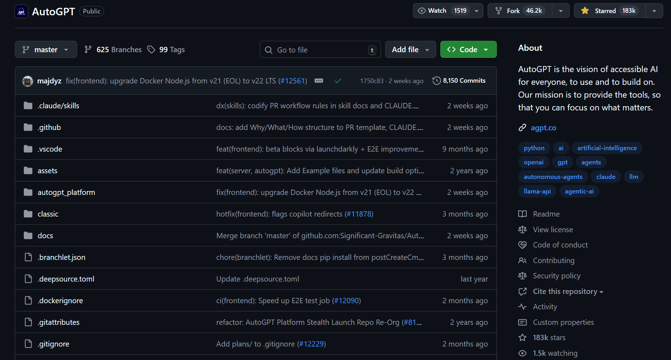Open the fork options dropdown arrow
This screenshot has height=360, width=671.
tap(560, 11)
